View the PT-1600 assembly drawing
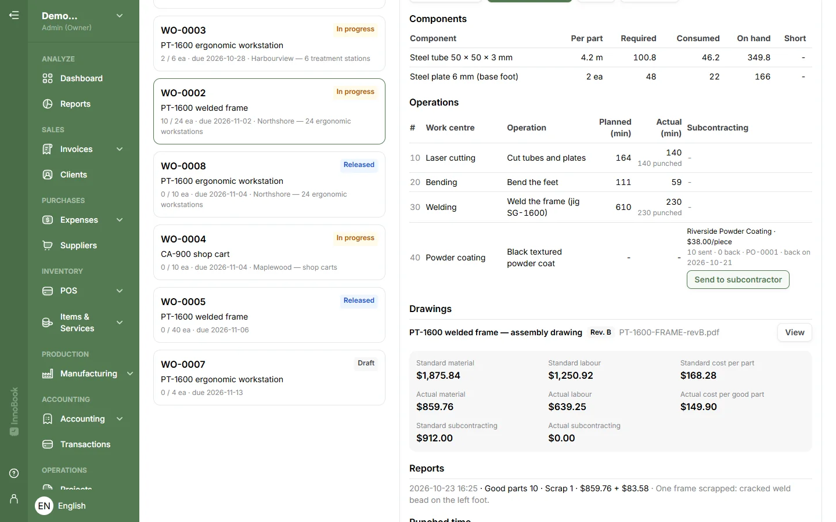 pos(795,332)
